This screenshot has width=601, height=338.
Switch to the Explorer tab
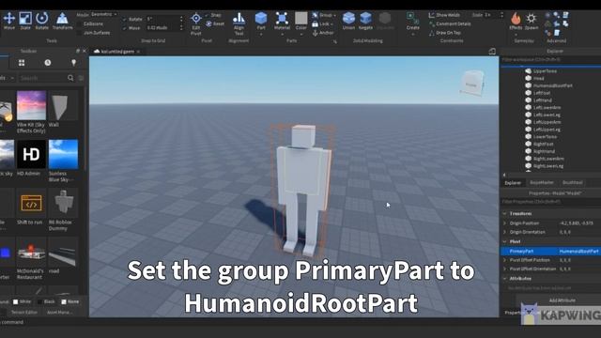pos(513,183)
